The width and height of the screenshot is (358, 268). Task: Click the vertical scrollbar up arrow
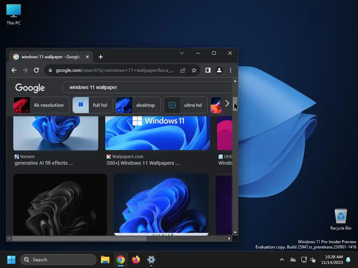tap(235, 81)
